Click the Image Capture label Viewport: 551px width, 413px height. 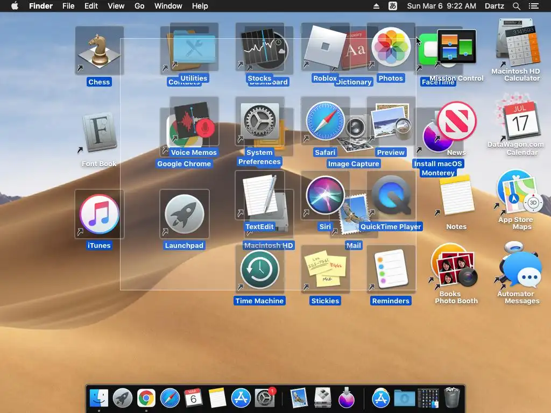pos(354,163)
